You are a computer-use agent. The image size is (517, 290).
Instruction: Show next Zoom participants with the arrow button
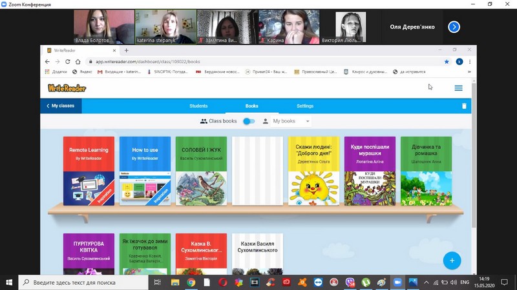(x=454, y=27)
